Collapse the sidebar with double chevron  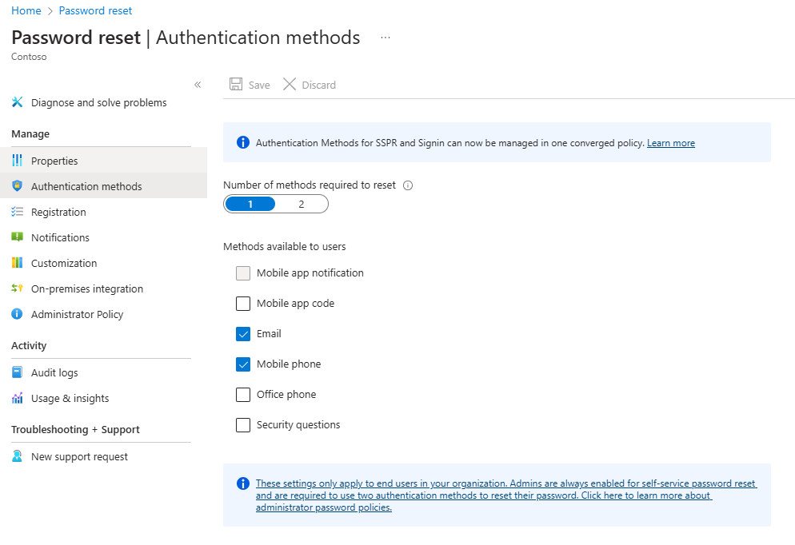(x=198, y=85)
